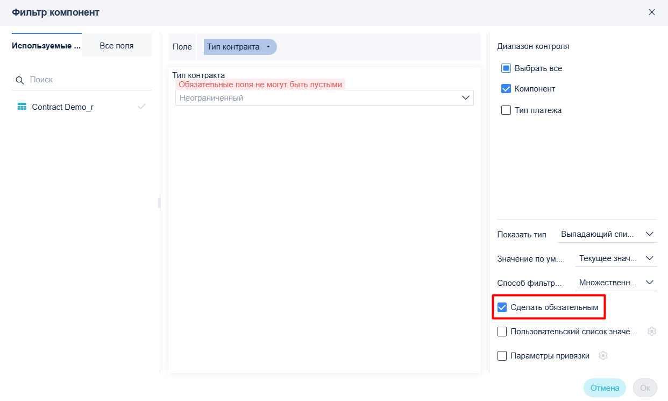Open the Значение по умолчанию dropdown
Image resolution: width=668 pixels, height=401 pixels.
[616, 258]
